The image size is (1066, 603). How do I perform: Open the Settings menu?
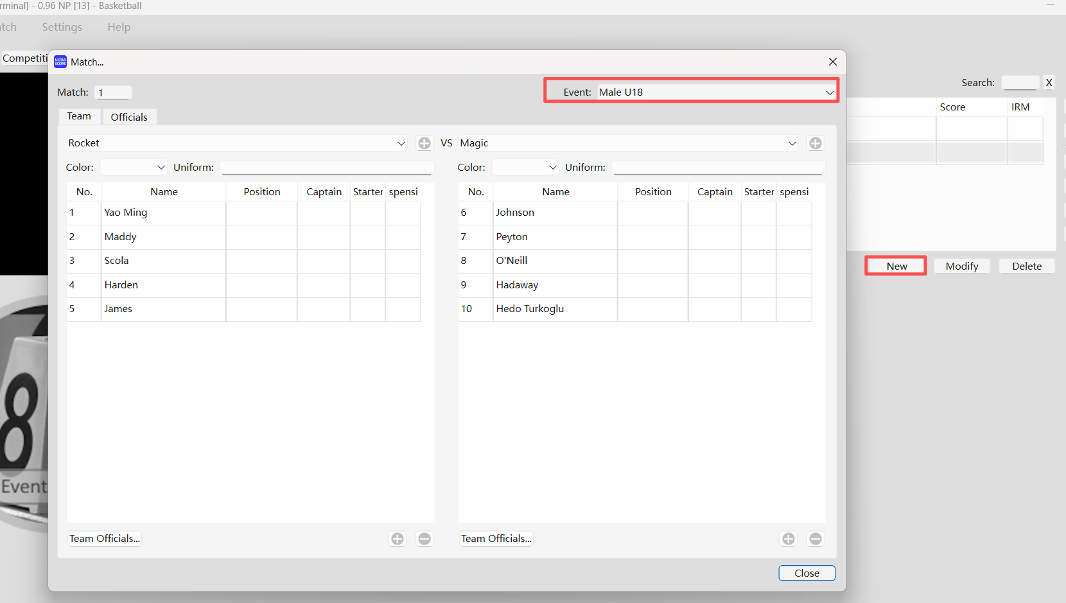pyautogui.click(x=62, y=27)
